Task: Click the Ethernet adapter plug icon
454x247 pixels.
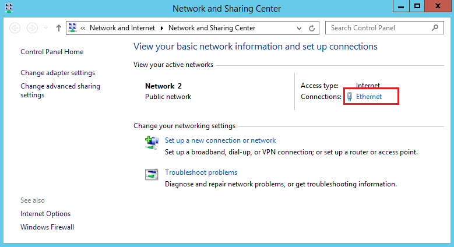Action: (x=350, y=97)
